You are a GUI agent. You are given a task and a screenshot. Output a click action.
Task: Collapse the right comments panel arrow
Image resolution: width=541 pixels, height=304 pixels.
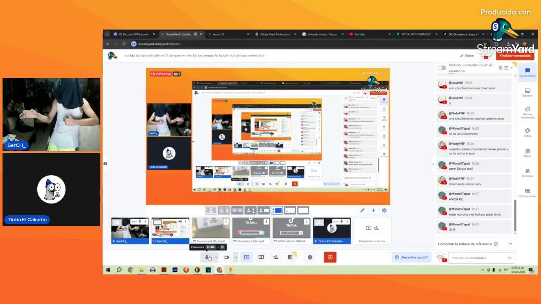[433, 164]
